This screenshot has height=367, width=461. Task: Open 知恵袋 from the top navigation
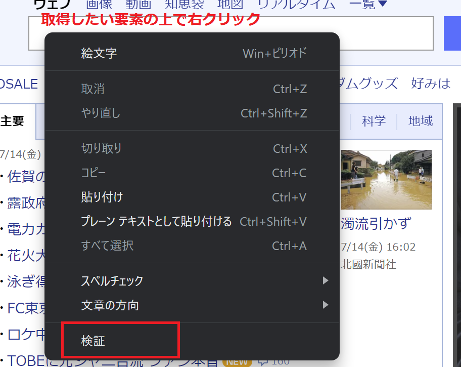coord(184,4)
